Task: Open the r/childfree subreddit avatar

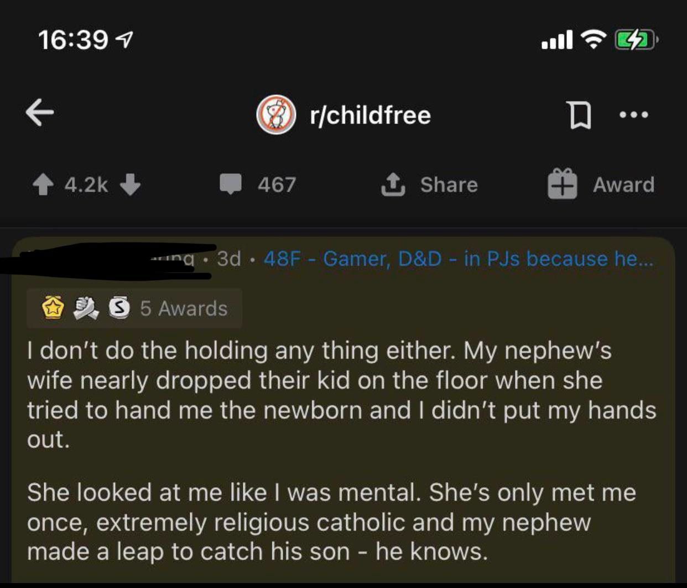Action: (276, 115)
